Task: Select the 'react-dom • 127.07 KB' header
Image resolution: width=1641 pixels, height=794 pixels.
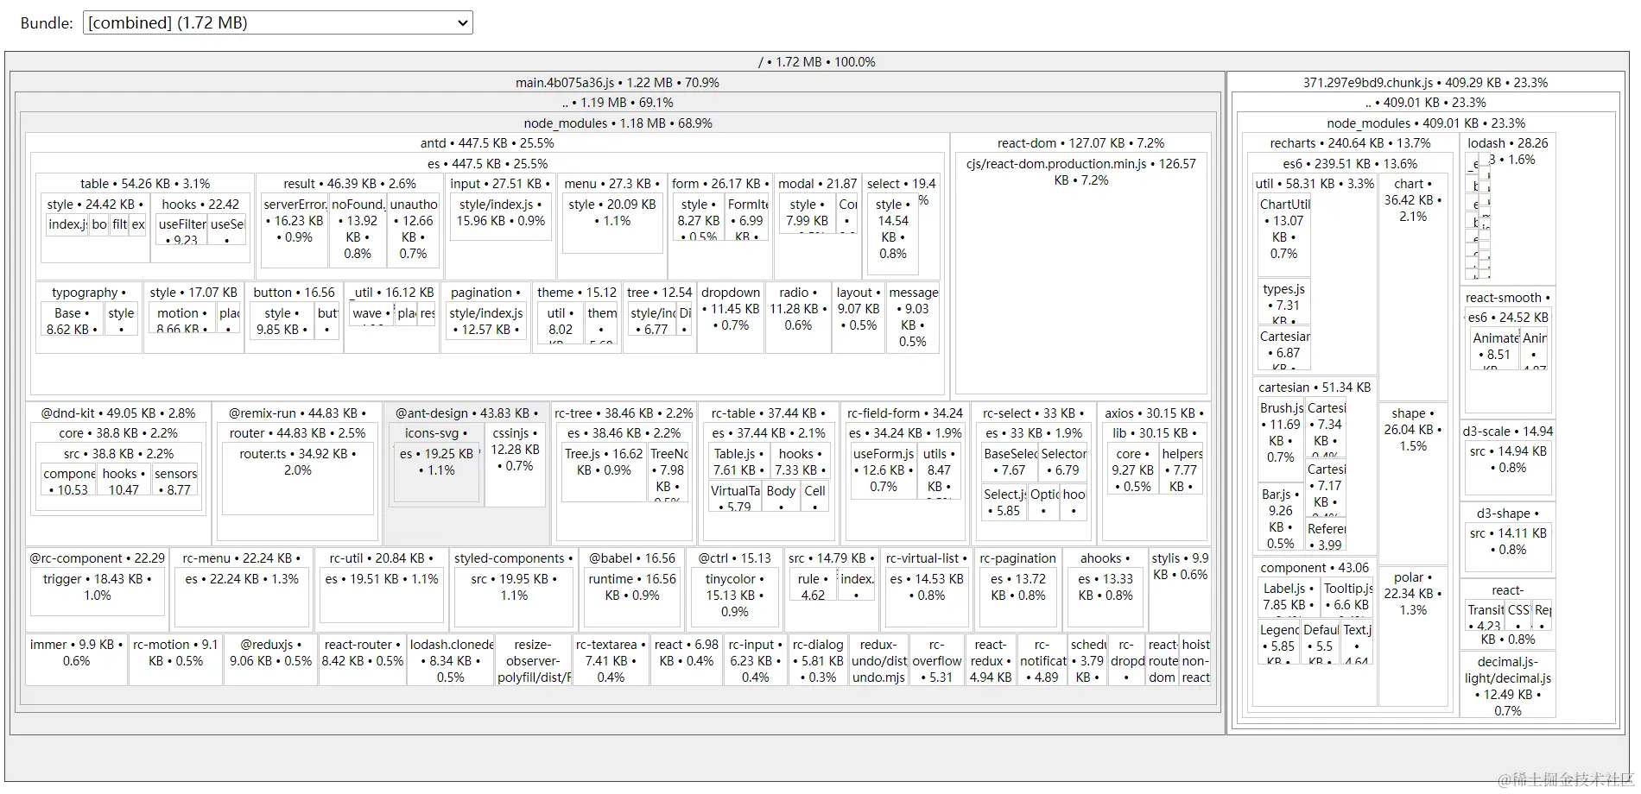Action: (x=1080, y=143)
